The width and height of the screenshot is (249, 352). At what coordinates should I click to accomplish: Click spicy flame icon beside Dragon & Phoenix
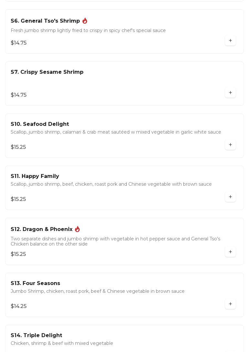point(77,229)
